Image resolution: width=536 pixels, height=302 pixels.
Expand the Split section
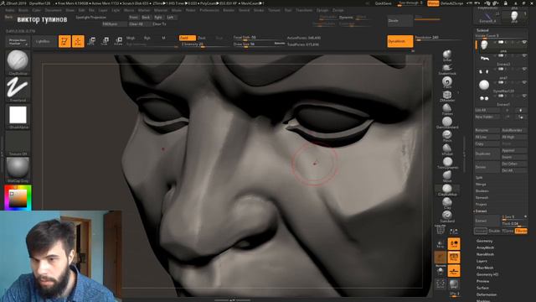479,177
